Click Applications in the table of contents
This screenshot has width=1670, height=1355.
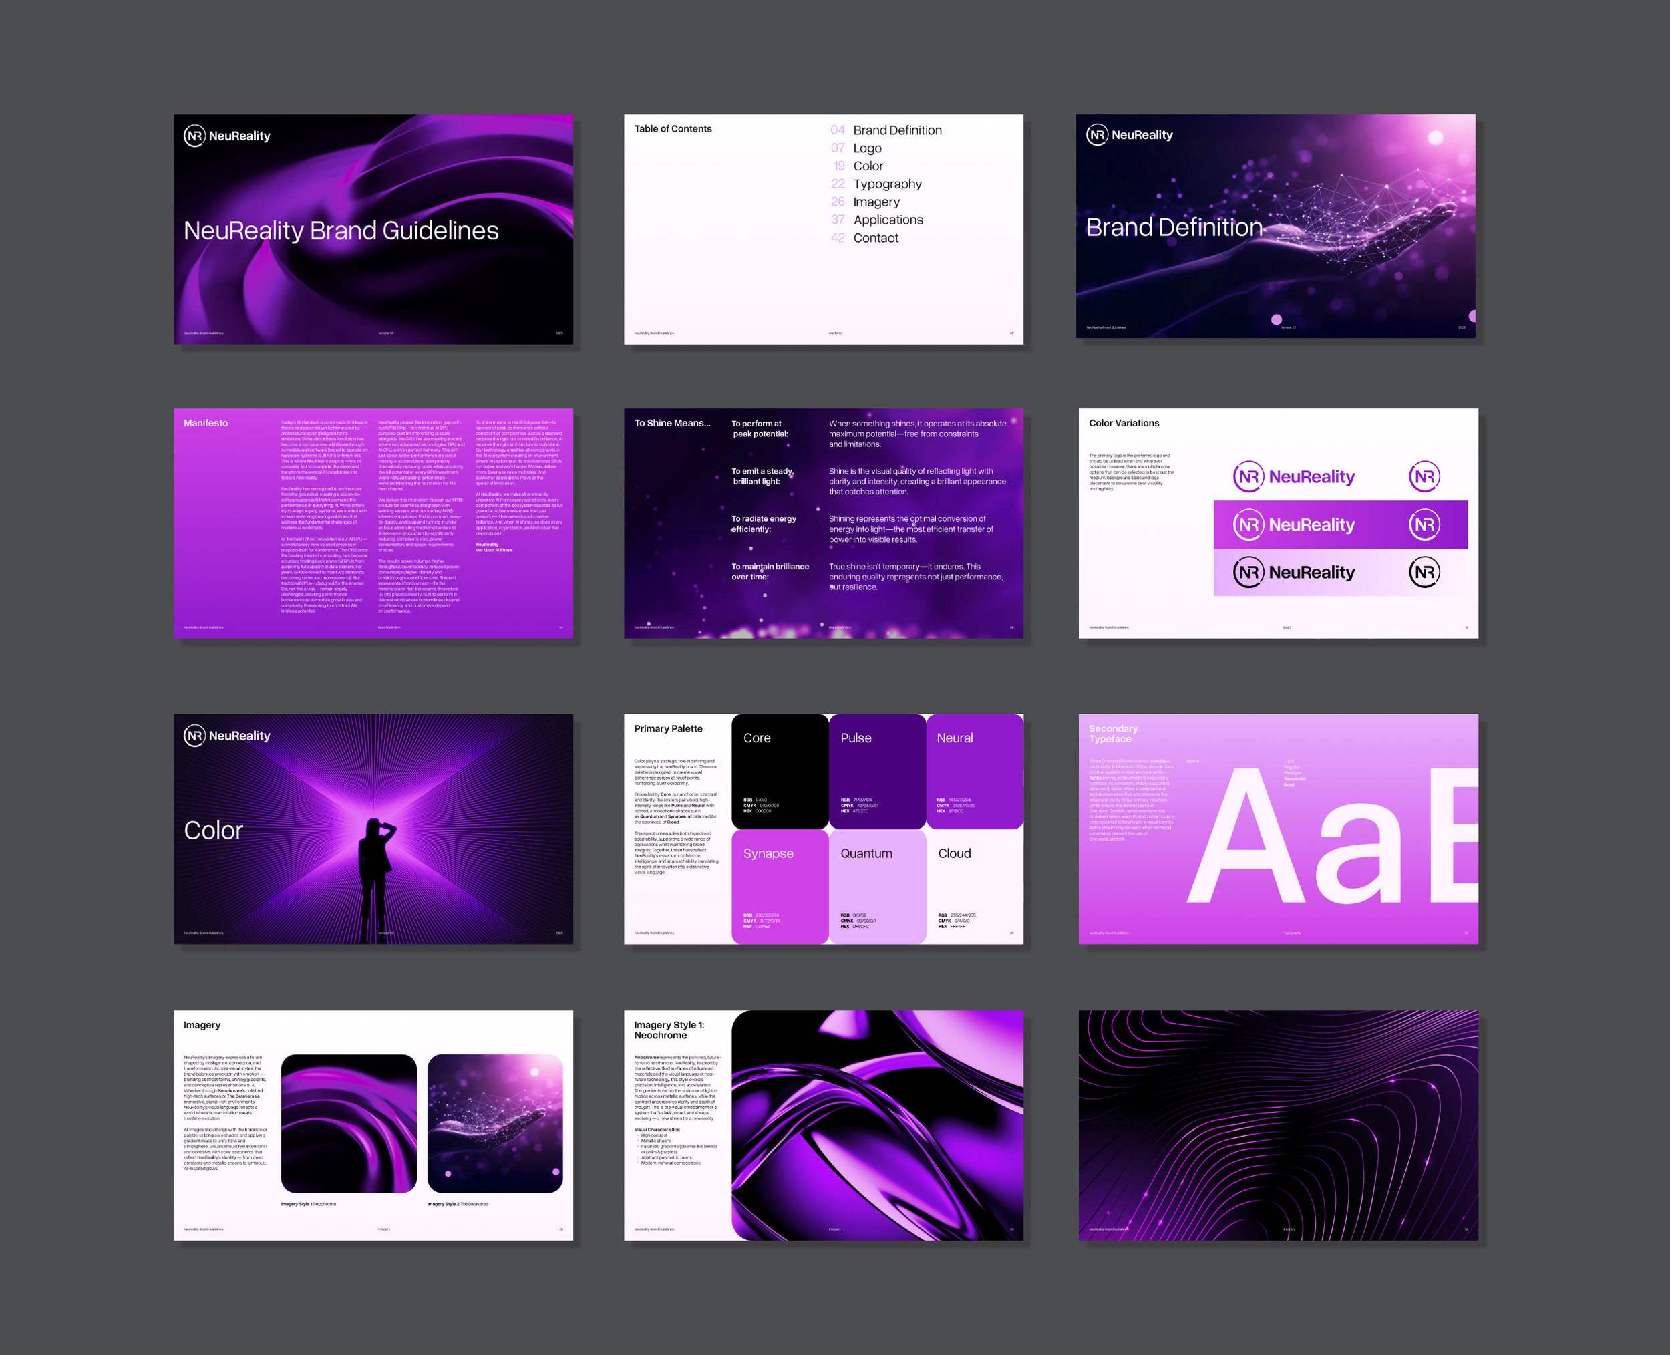(888, 219)
